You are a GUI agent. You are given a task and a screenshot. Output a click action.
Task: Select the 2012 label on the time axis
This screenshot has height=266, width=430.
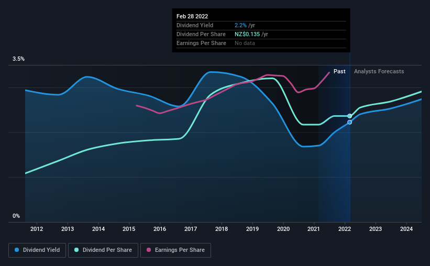pos(37,229)
